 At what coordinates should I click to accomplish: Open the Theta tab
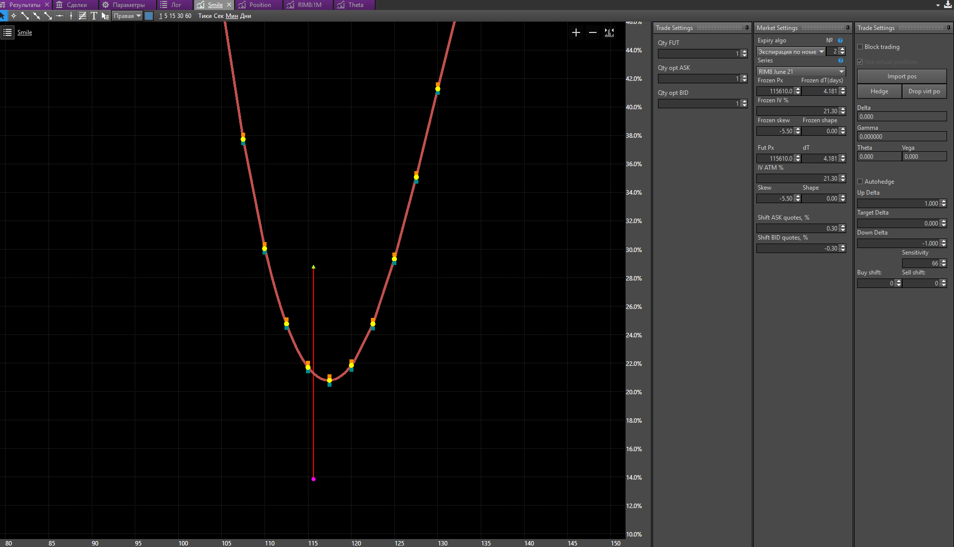tap(351, 5)
